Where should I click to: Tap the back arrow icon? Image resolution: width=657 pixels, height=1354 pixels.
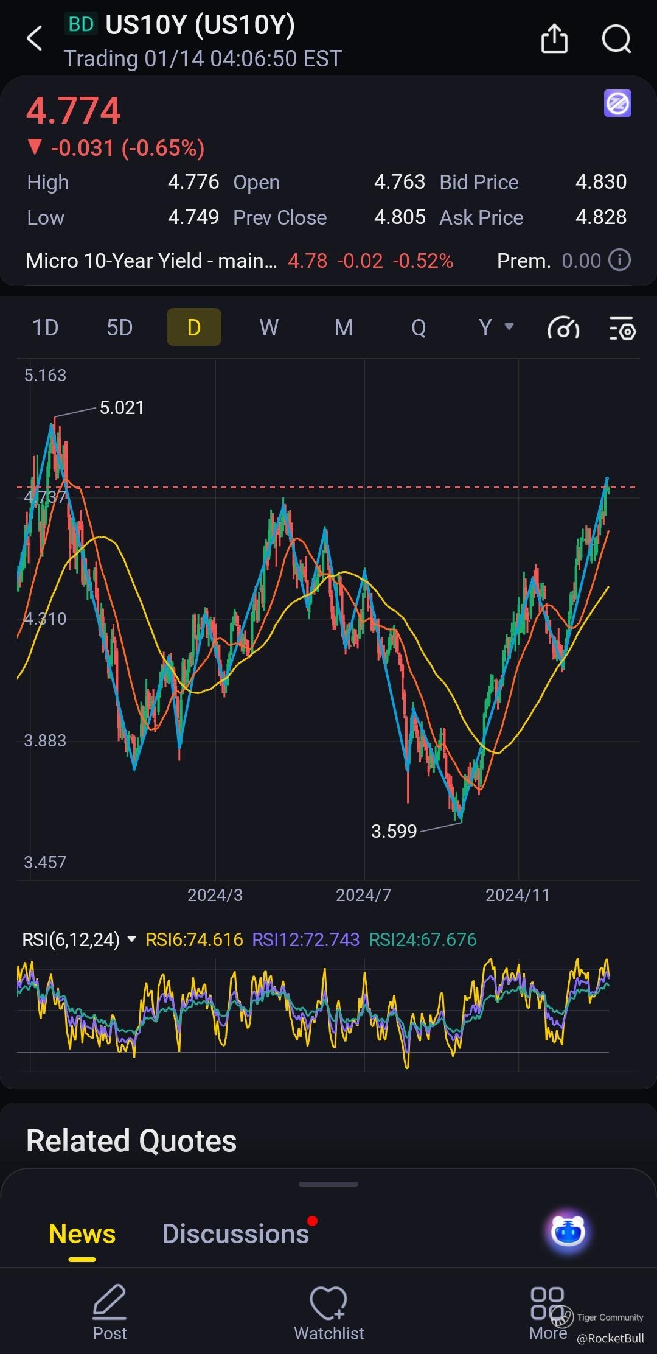[x=35, y=38]
